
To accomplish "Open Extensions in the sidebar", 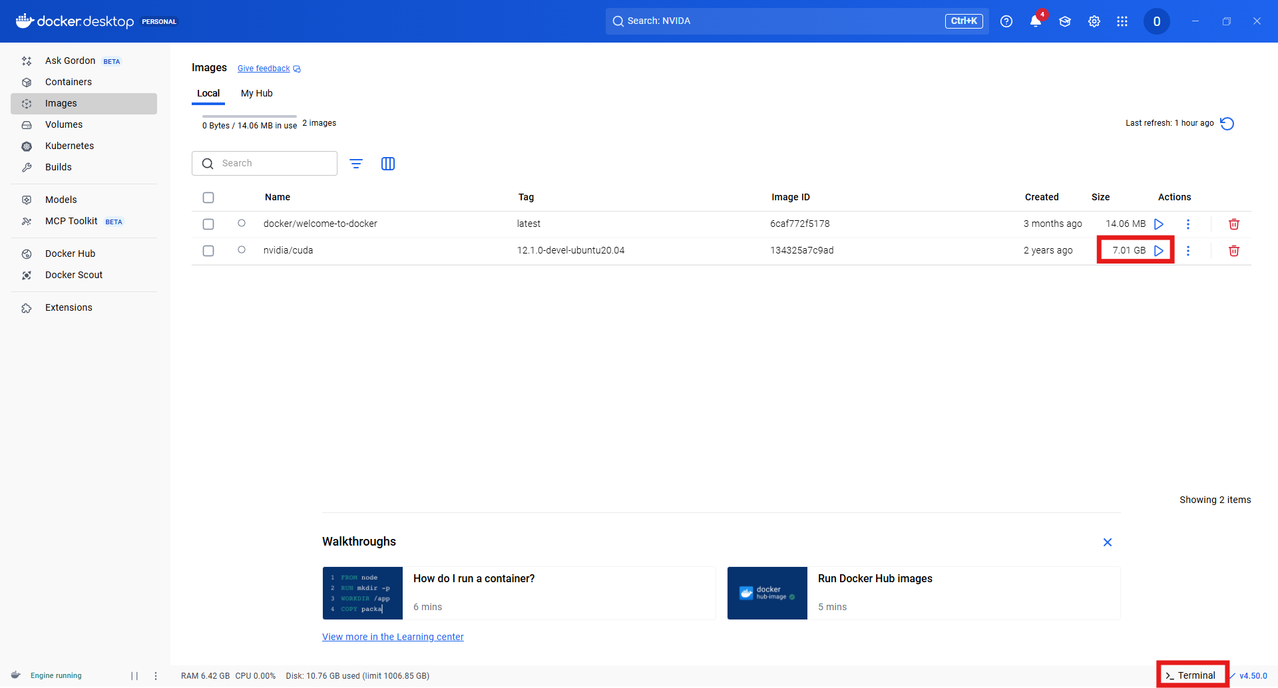I will [84, 307].
